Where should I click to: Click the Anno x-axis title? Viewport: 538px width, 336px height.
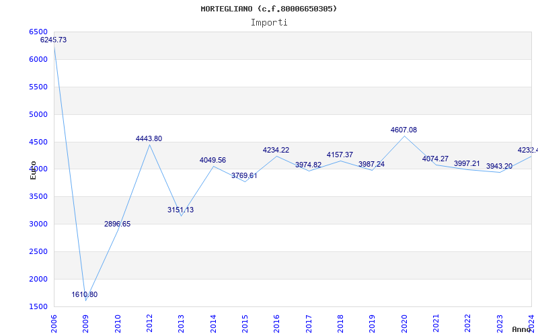point(521,329)
